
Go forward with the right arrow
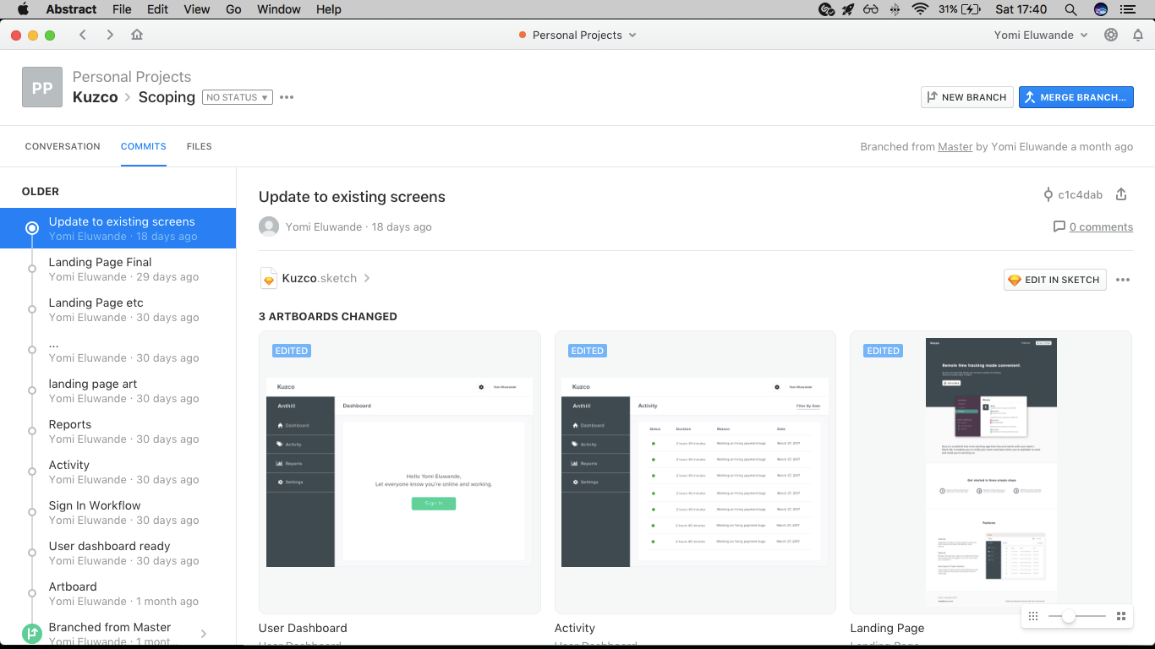(110, 35)
